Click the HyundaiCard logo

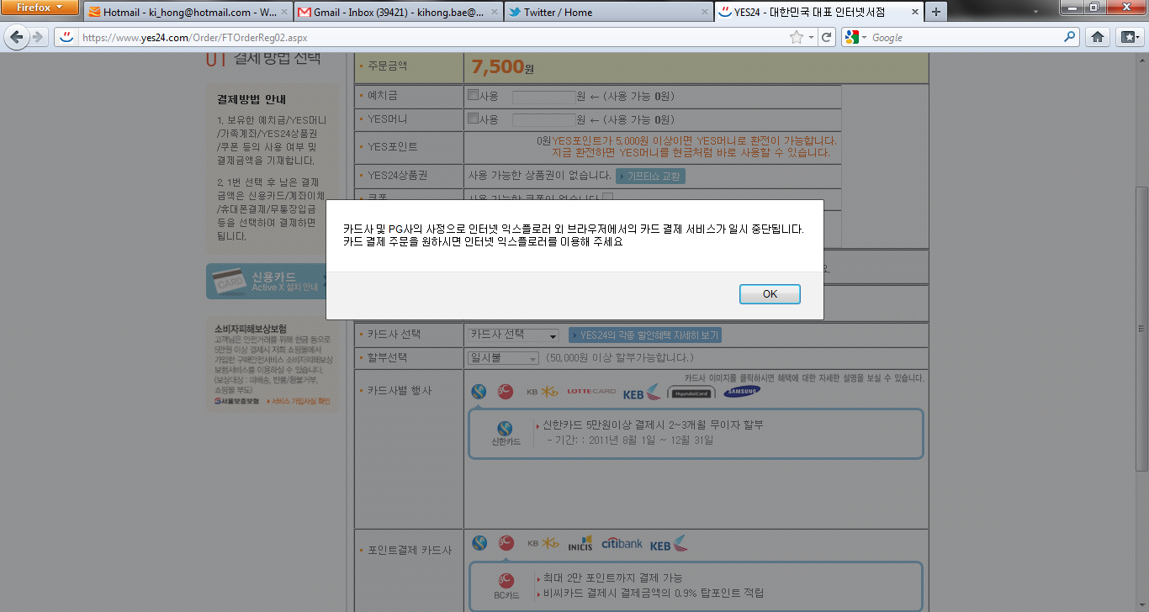691,393
